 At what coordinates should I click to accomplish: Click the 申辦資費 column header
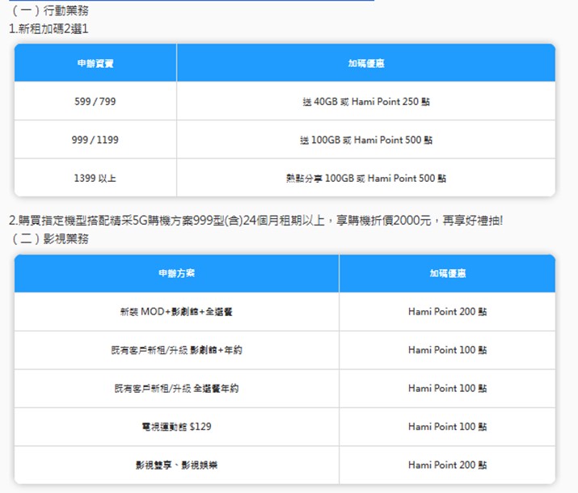click(95, 63)
